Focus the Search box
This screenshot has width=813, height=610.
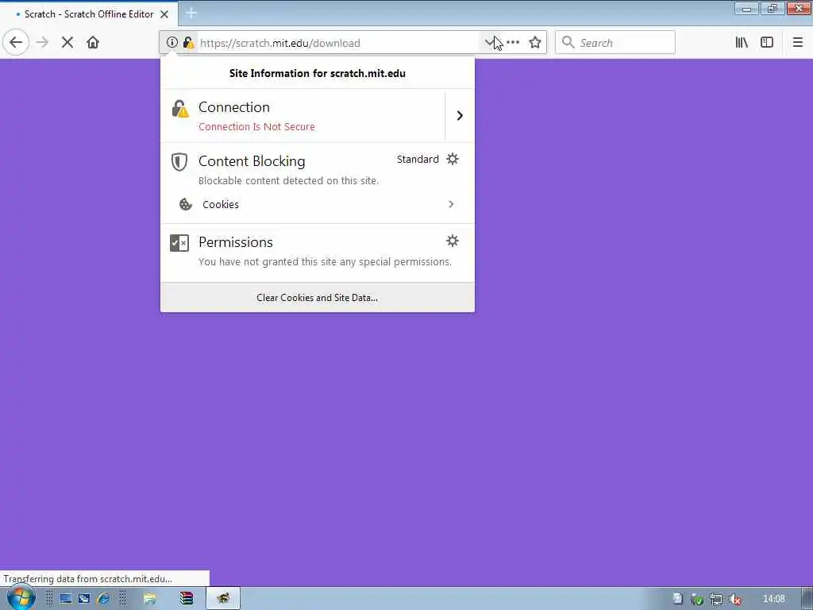[615, 43]
